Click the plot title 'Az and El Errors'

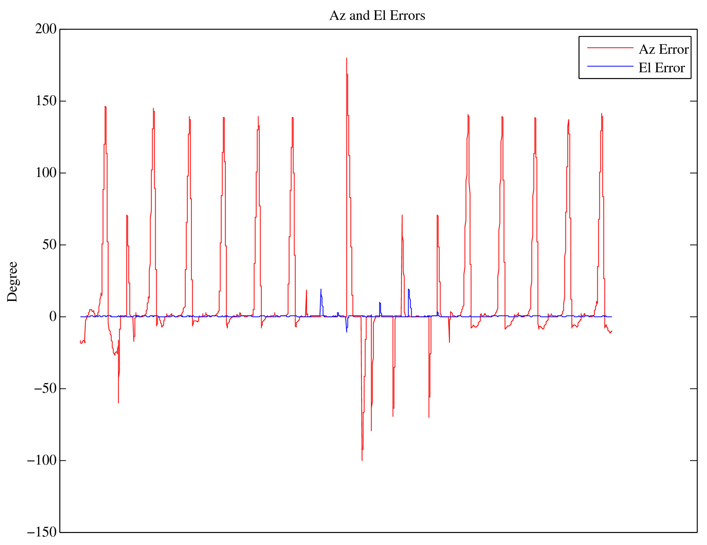point(377,15)
